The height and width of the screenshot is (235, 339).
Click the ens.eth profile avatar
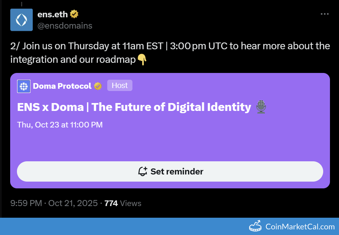coord(21,20)
